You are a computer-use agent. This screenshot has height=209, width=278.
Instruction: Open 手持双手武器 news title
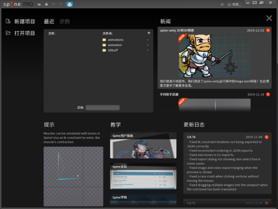(169, 94)
